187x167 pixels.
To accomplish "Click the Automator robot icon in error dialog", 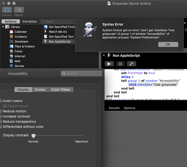I will pos(90,30).
